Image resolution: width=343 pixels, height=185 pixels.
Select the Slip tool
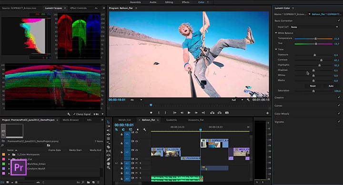[108, 147]
